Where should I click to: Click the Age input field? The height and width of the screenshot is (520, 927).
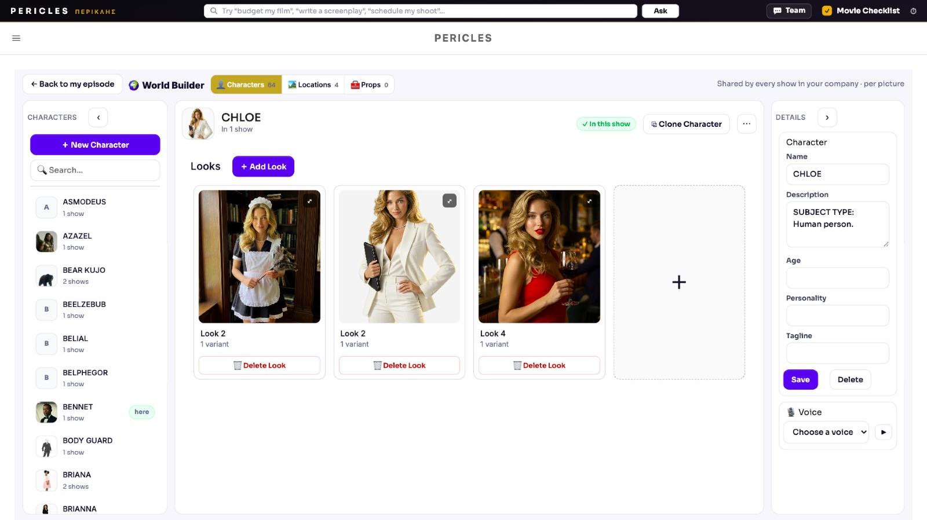tap(837, 278)
